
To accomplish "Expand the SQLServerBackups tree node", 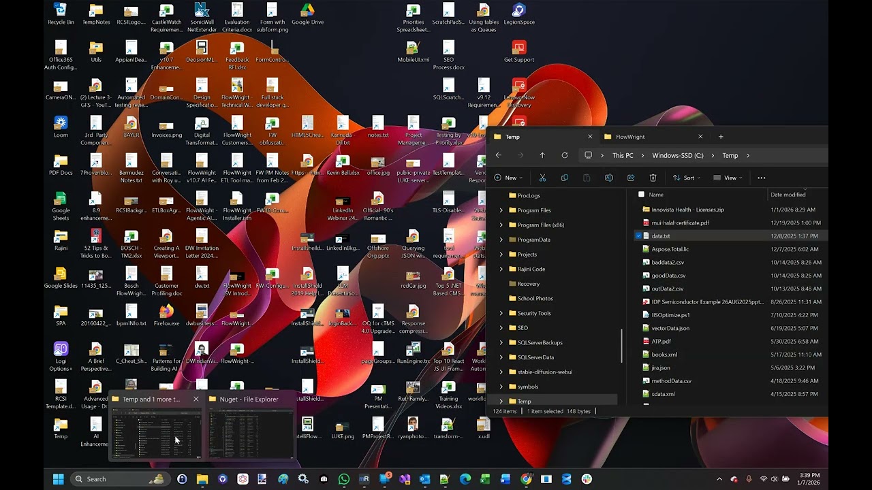I will point(501,342).
